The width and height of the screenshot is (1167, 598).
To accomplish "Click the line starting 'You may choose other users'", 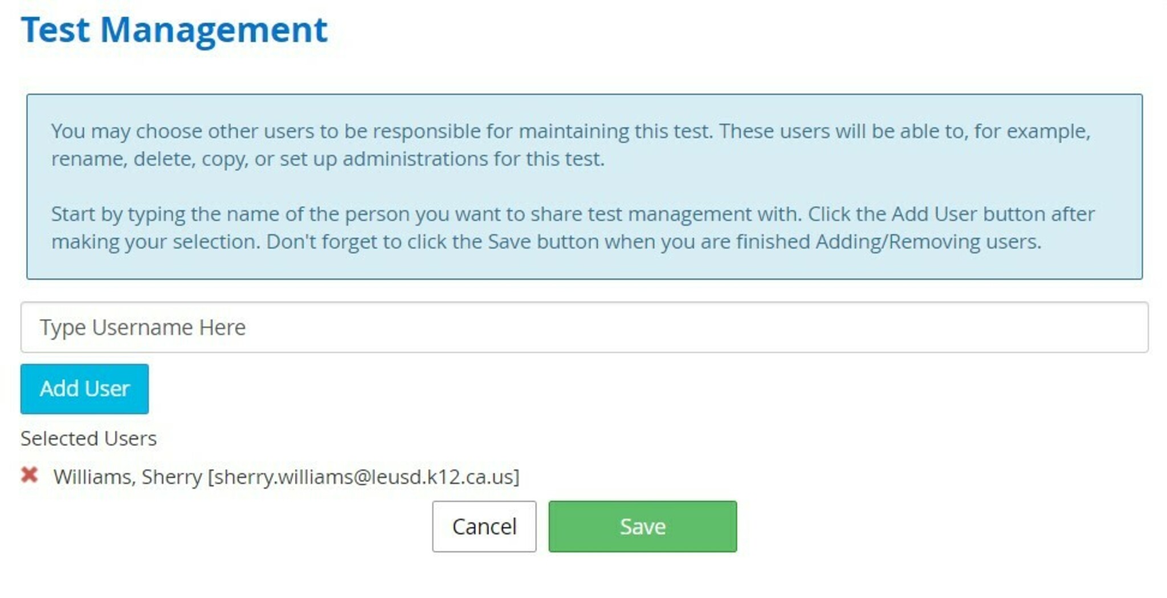I will 570,131.
